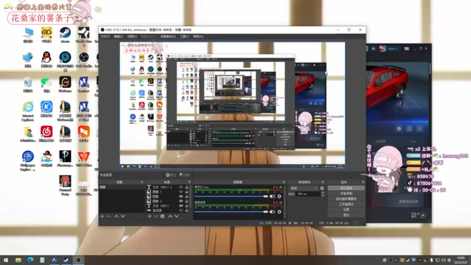Move scene up with the Scenes panel arrow
This screenshot has width=471, height=265.
[x=116, y=216]
